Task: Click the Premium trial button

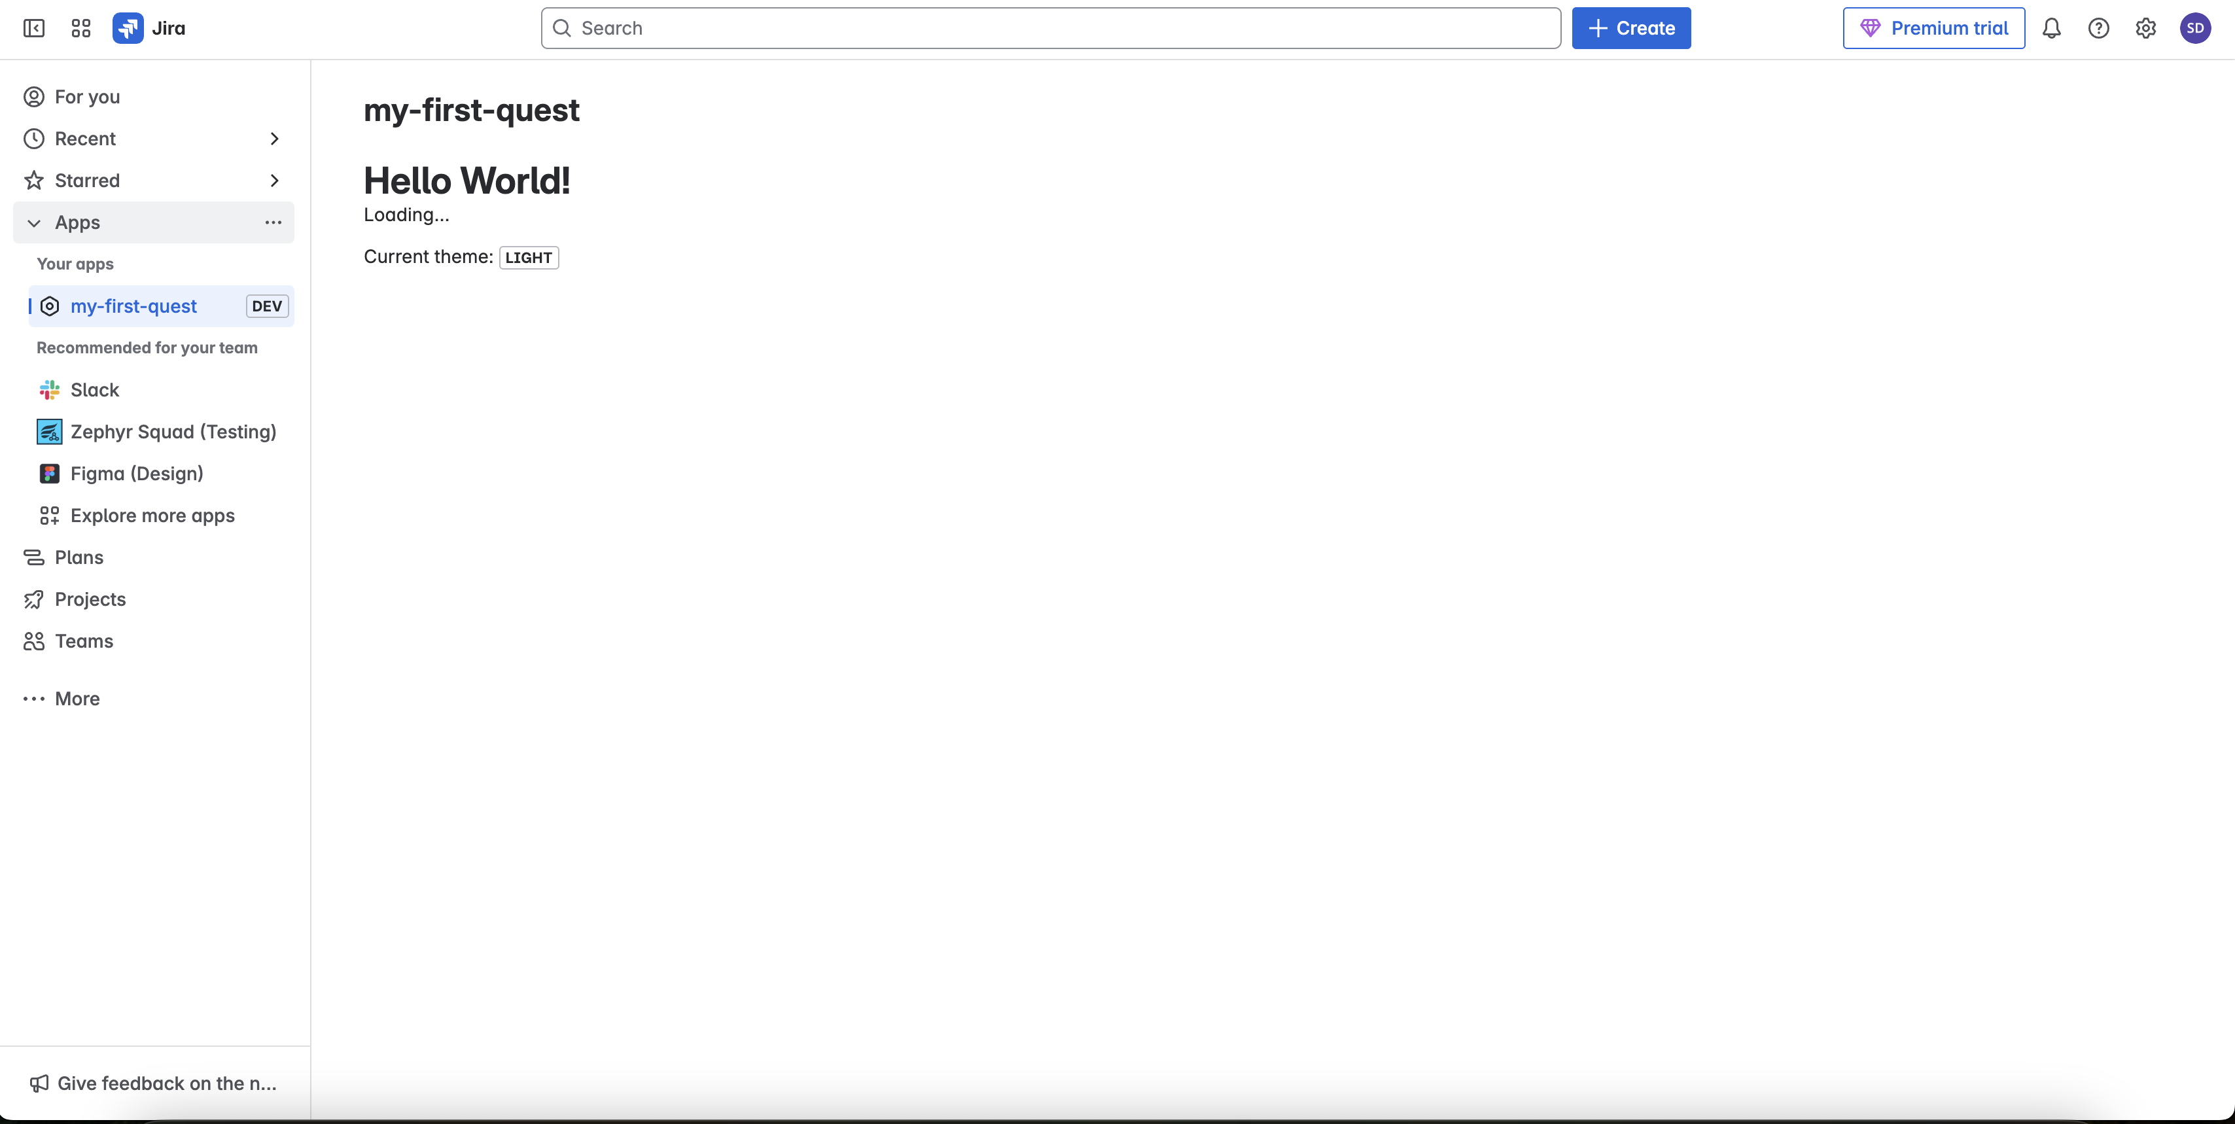Action: tap(1933, 29)
